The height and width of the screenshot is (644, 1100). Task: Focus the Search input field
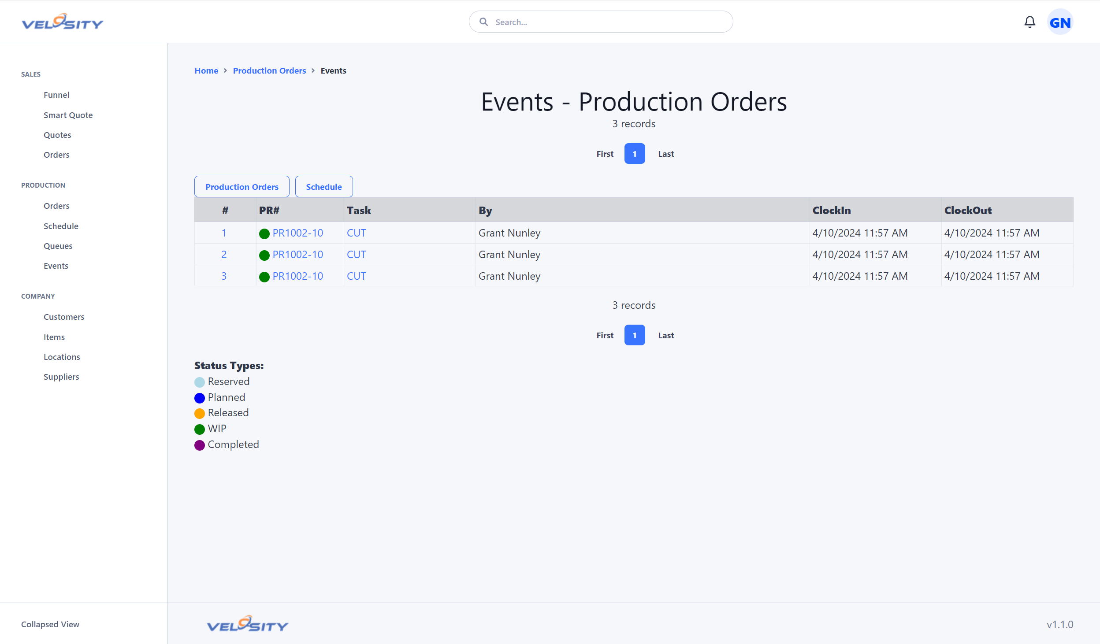[601, 22]
